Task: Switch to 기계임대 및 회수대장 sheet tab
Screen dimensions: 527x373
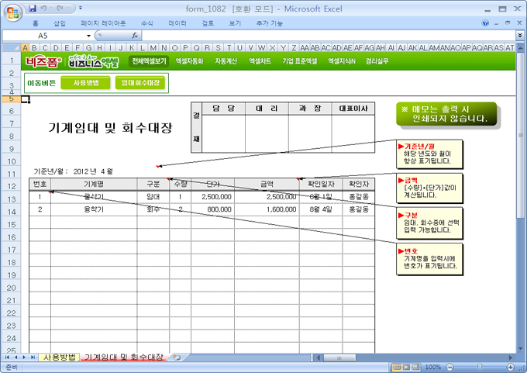Action: point(123,357)
